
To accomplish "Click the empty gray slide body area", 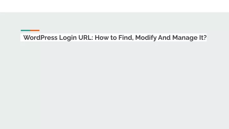I will 114,85.
